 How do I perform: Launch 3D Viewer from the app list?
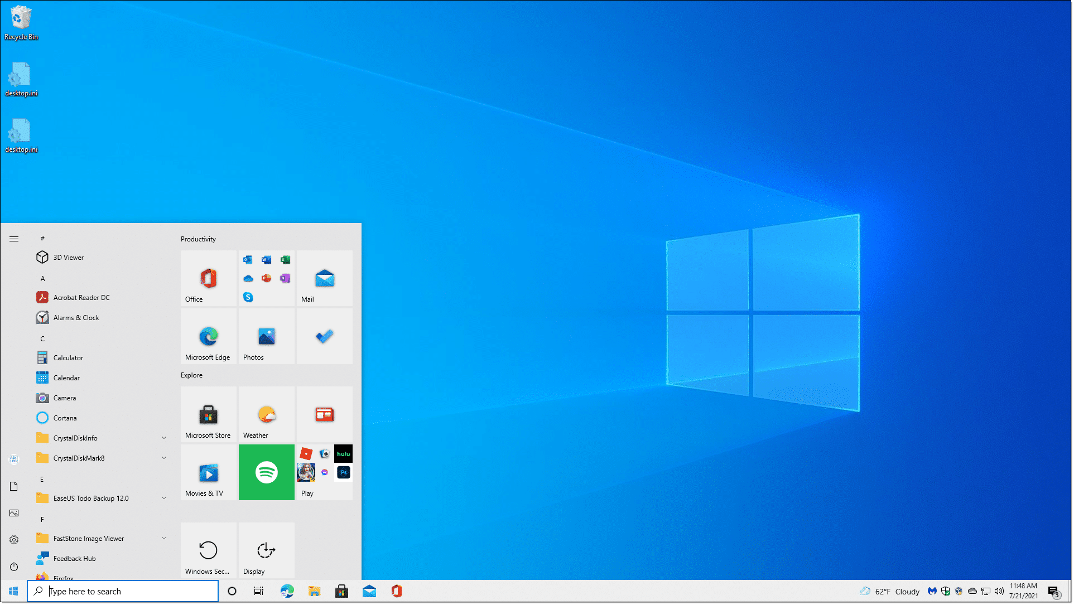coord(102,258)
